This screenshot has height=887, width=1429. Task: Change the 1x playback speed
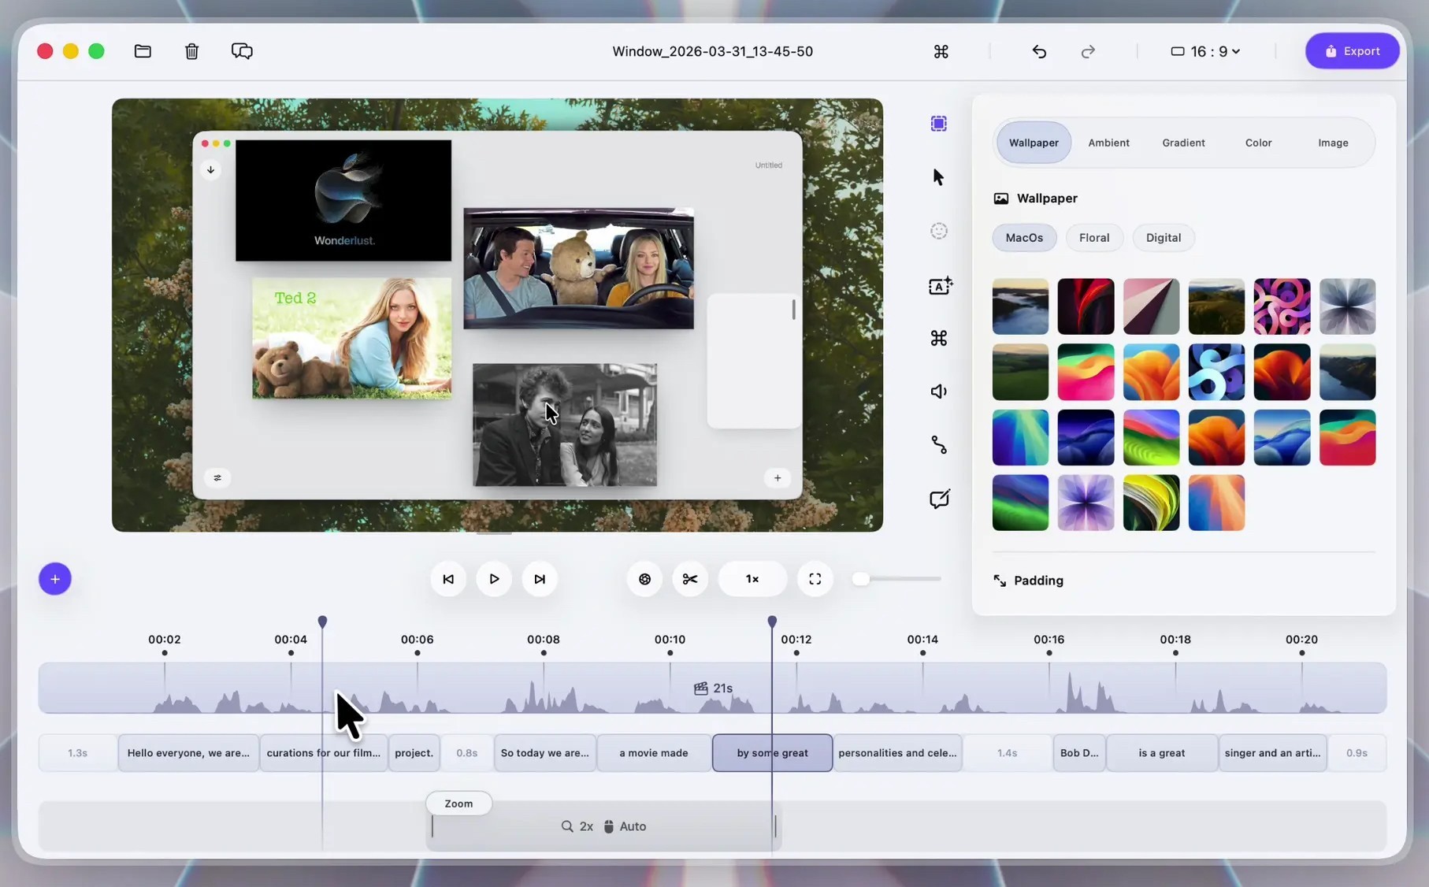(x=752, y=579)
